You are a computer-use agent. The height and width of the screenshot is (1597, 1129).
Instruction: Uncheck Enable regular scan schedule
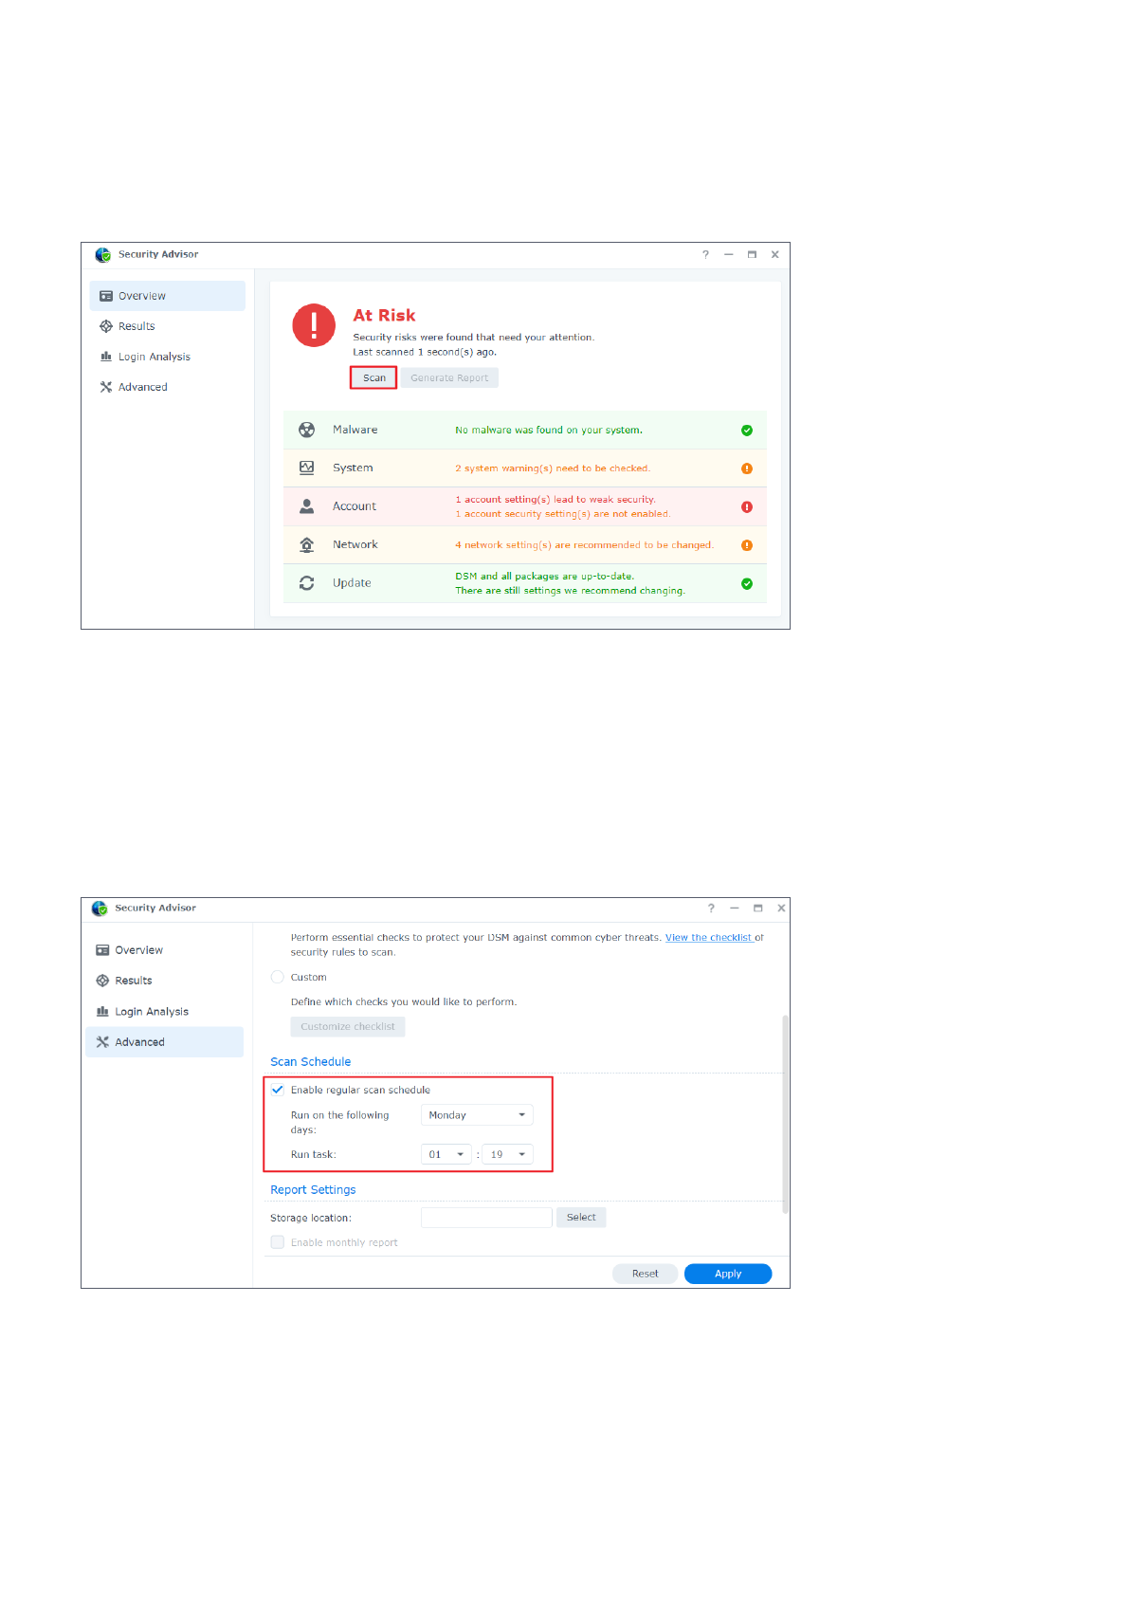[278, 1090]
